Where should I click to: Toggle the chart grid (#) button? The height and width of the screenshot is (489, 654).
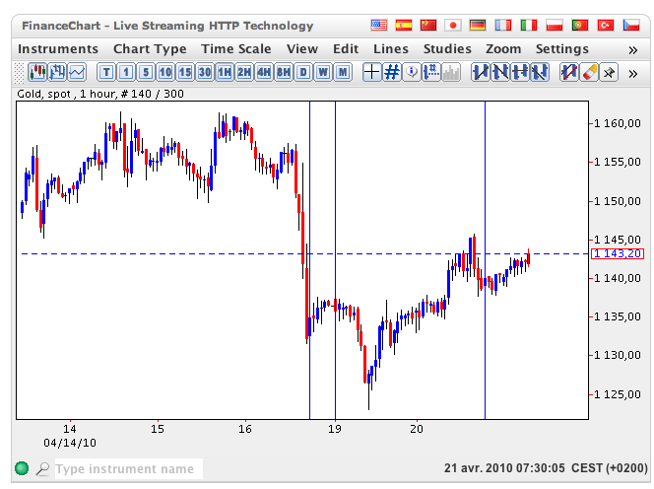(x=392, y=71)
